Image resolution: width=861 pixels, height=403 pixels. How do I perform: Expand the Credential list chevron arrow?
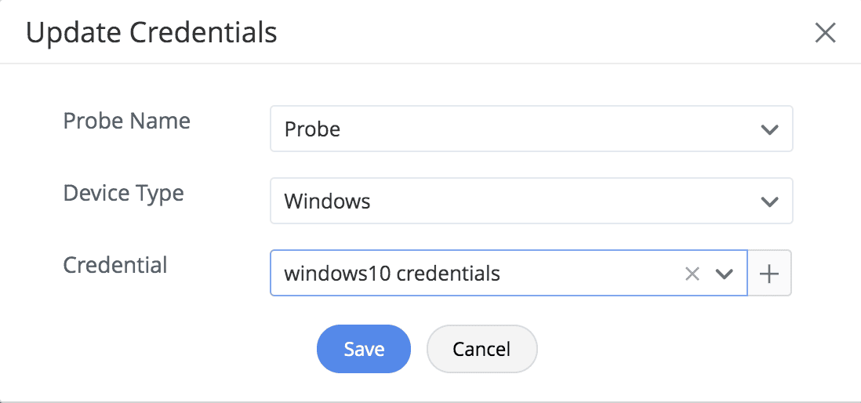[x=725, y=274]
